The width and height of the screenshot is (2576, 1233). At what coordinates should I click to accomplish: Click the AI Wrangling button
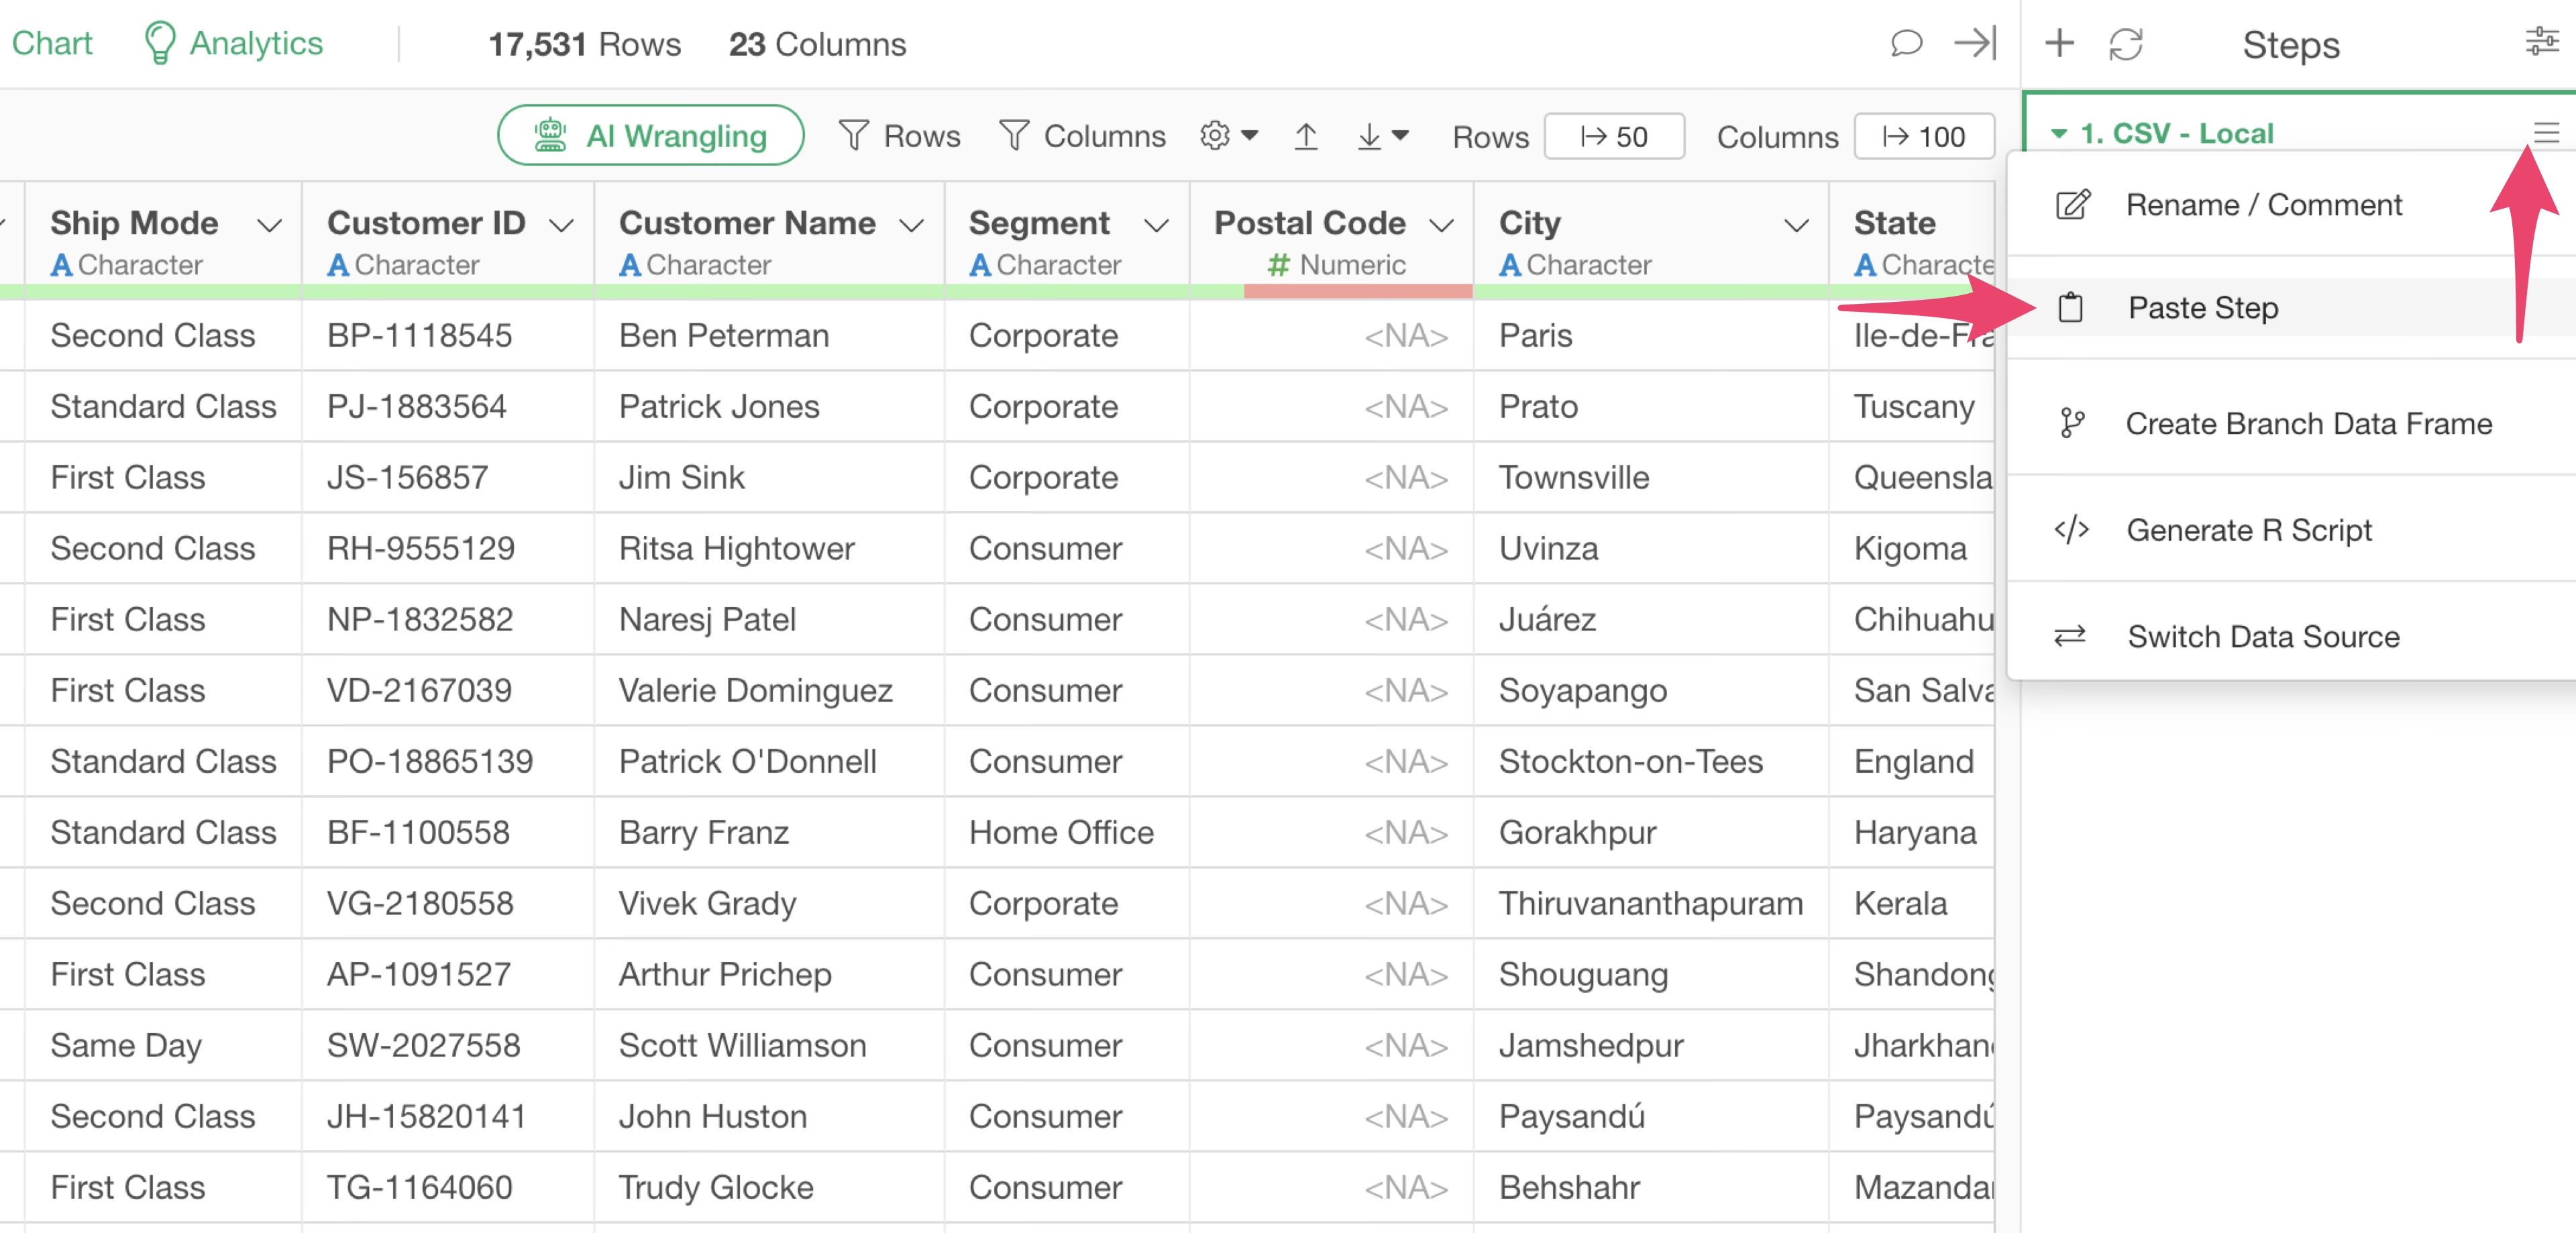(x=651, y=136)
